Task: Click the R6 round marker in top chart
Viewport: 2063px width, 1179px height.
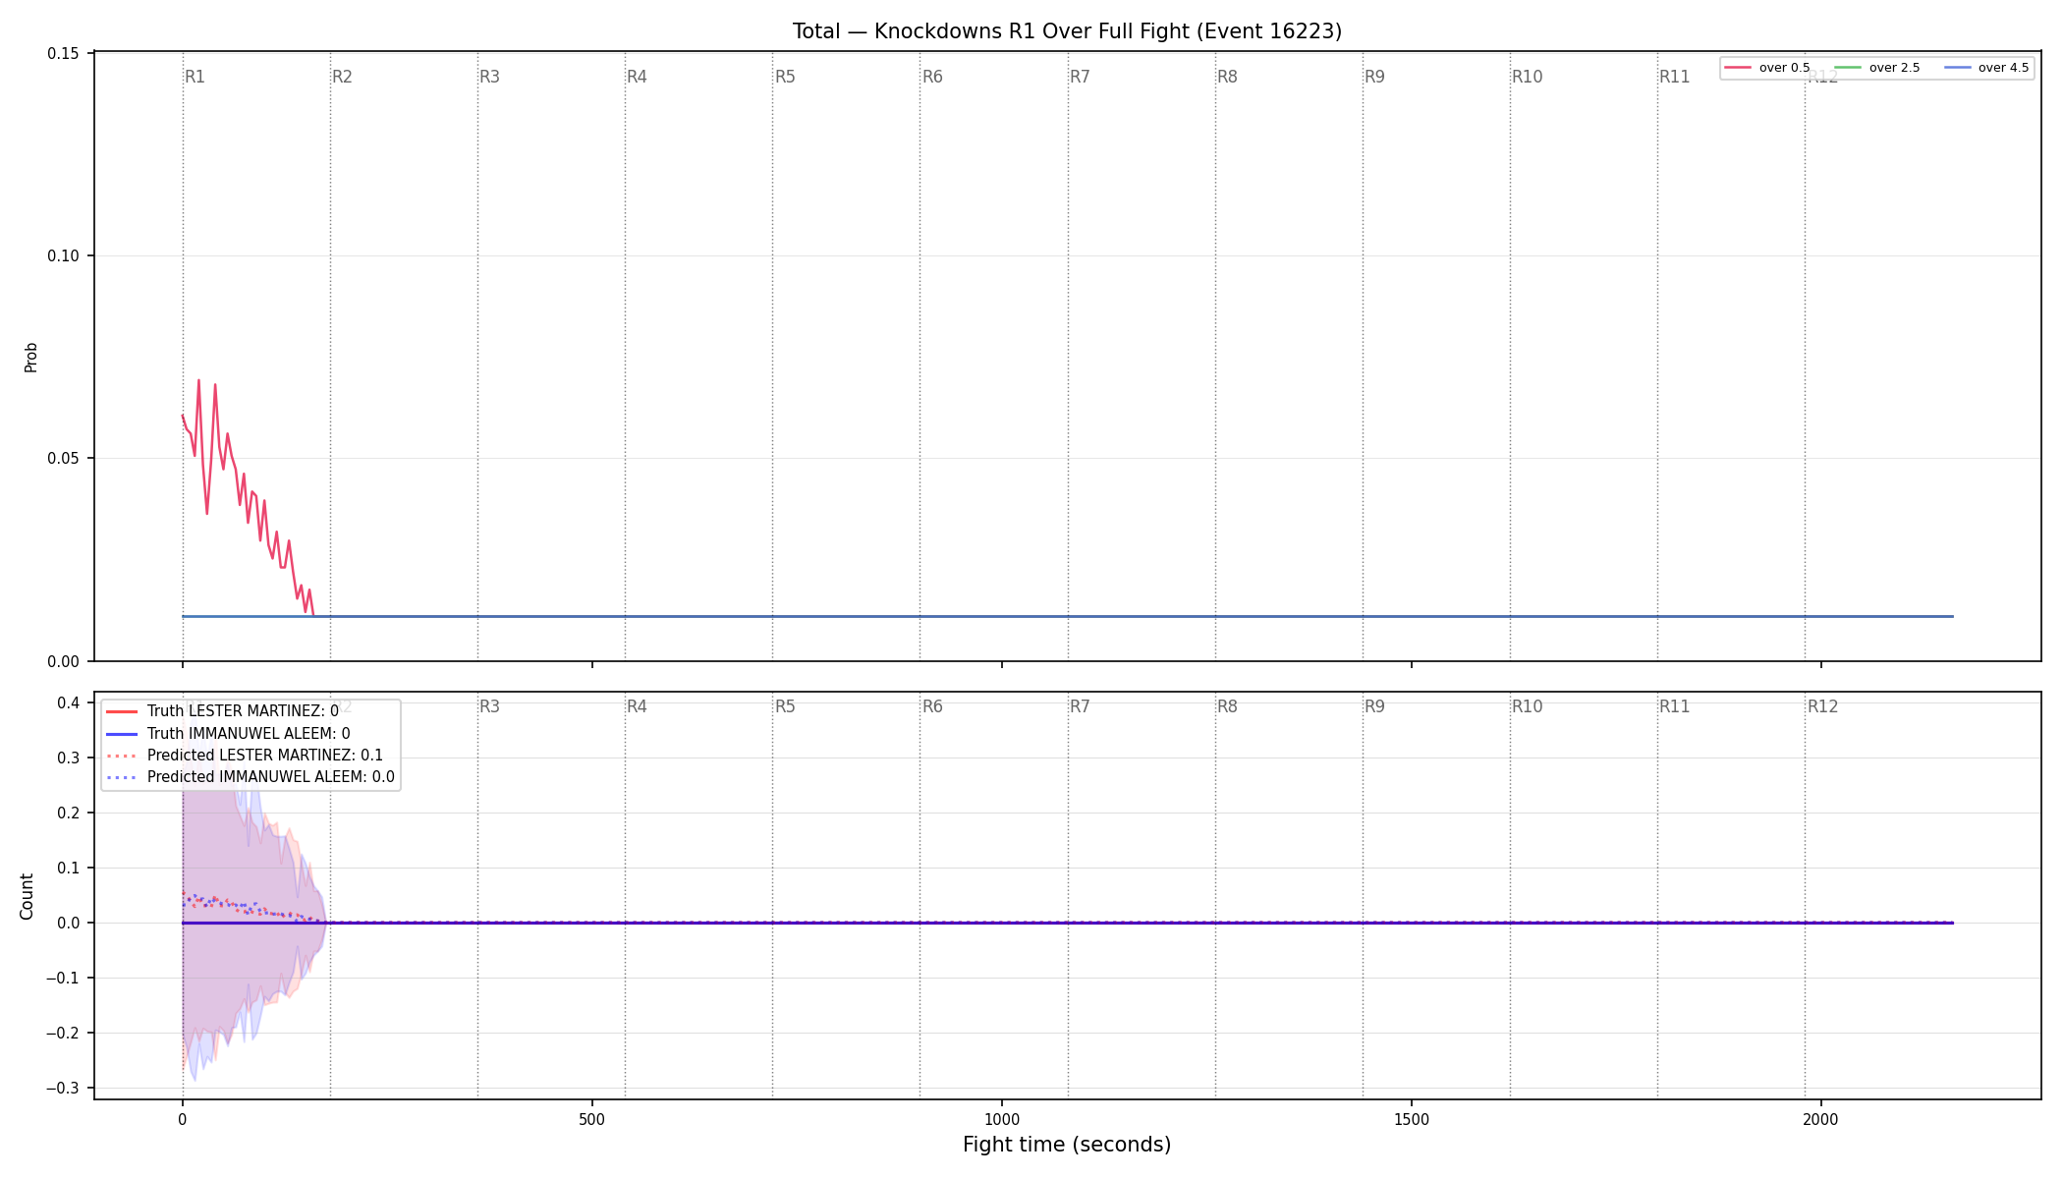Action: click(932, 77)
